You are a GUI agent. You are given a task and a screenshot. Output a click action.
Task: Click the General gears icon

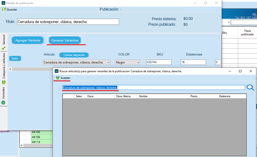[x=4, y=48]
